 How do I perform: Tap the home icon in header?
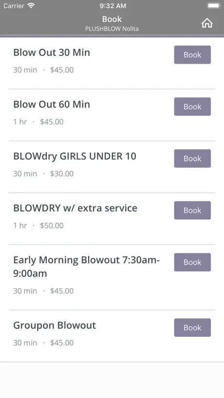click(207, 23)
